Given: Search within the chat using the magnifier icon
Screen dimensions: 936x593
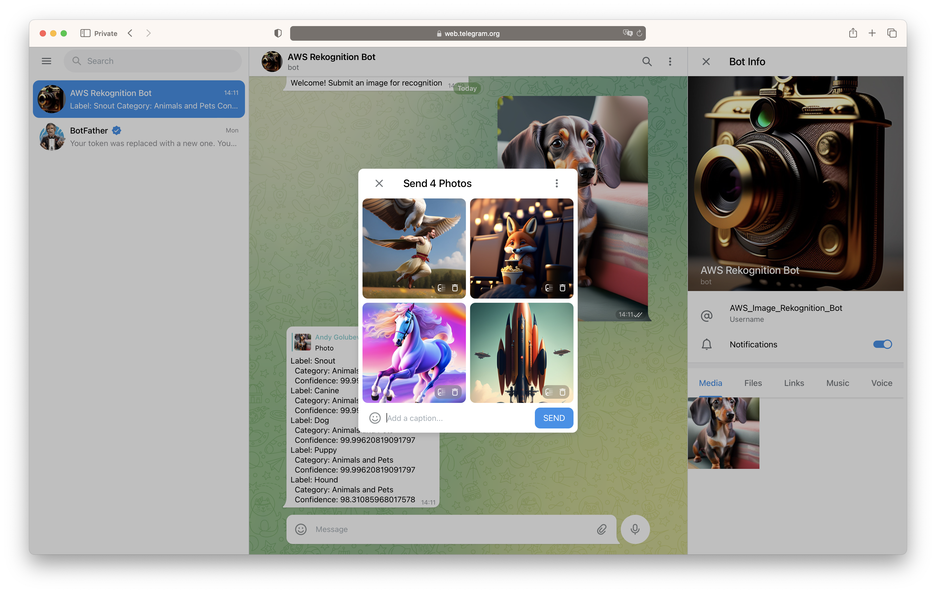Looking at the screenshot, I should pos(647,61).
